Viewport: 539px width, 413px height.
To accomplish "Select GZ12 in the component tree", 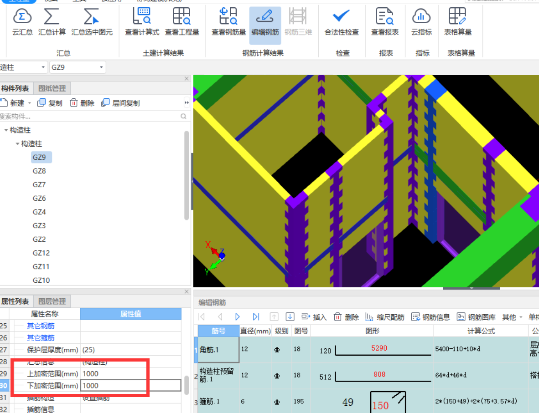I will (x=41, y=253).
